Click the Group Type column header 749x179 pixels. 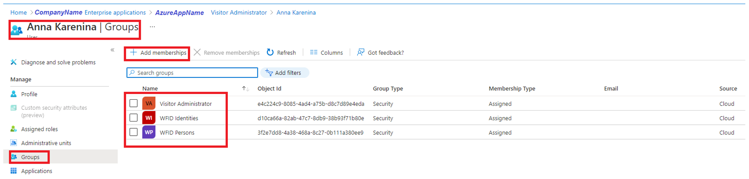point(388,89)
